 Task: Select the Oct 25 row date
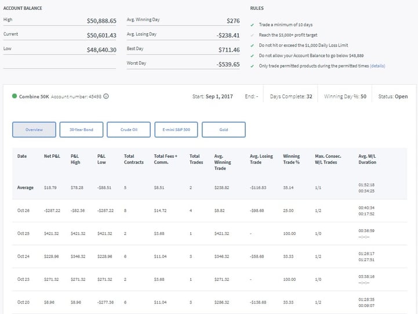(23, 233)
